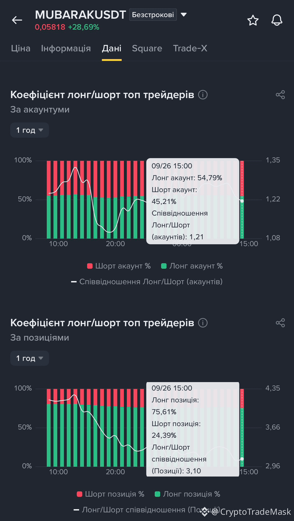The width and height of the screenshot is (294, 521).
Task: Toggle Шорт акаунт % legend series
Action: click(119, 266)
